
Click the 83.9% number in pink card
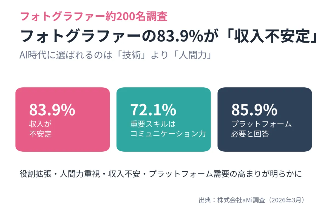tap(52, 110)
